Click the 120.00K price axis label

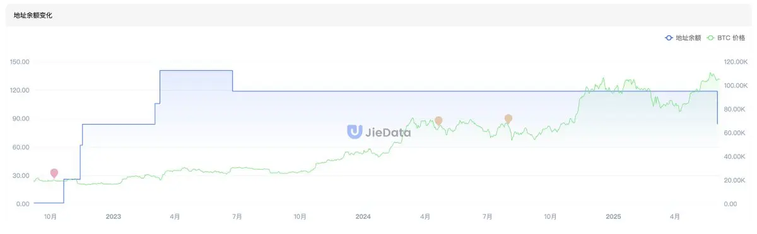(736, 62)
